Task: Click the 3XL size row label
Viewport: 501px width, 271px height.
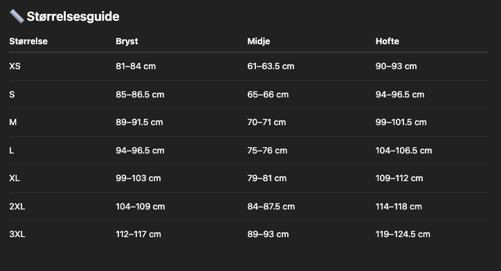Action: 17,234
